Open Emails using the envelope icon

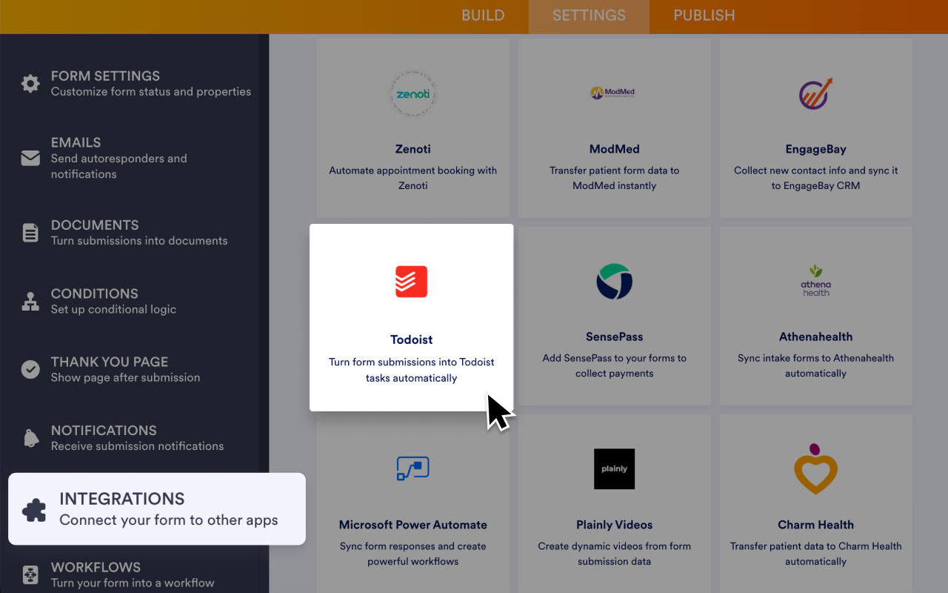click(30, 158)
